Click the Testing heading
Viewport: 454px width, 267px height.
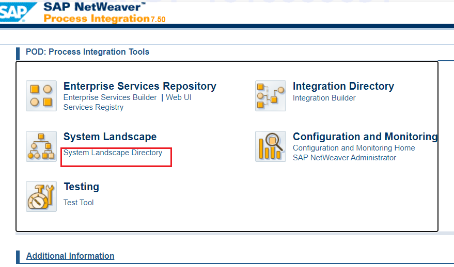[x=82, y=187]
